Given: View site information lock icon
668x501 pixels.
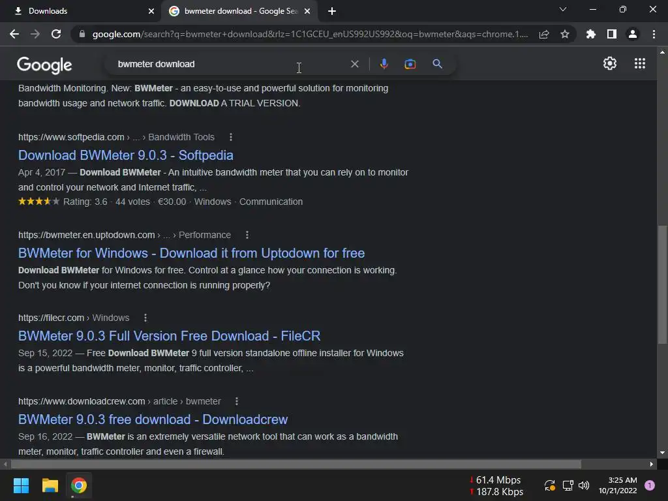Looking at the screenshot, I should (x=82, y=34).
